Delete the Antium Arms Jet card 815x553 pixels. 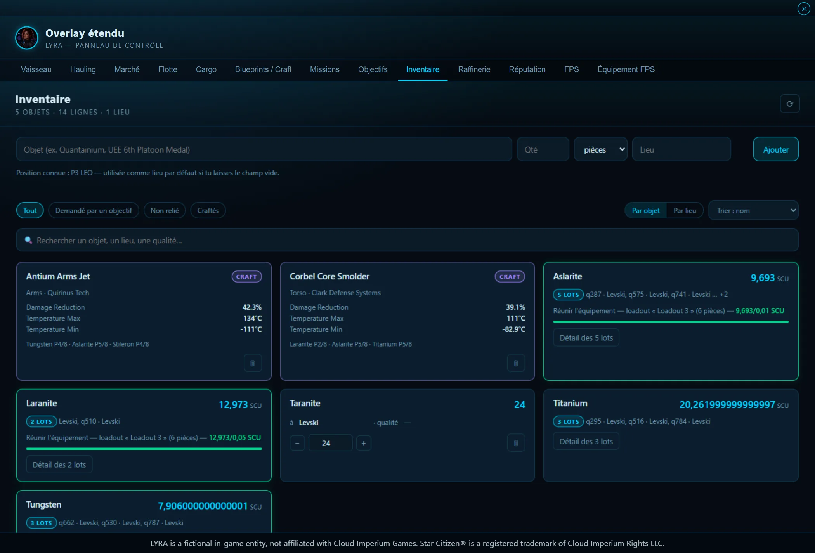[253, 363]
